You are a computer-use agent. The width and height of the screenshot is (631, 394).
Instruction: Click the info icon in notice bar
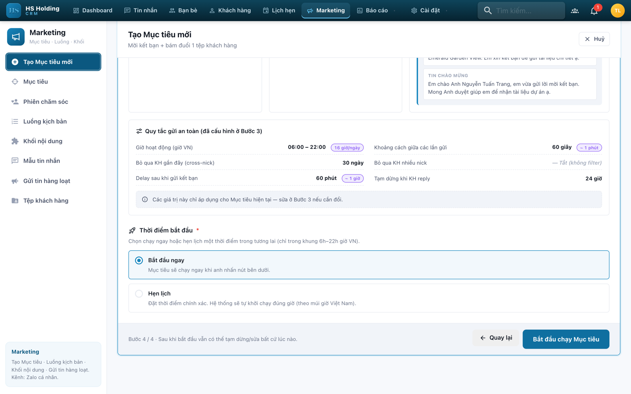(x=145, y=199)
